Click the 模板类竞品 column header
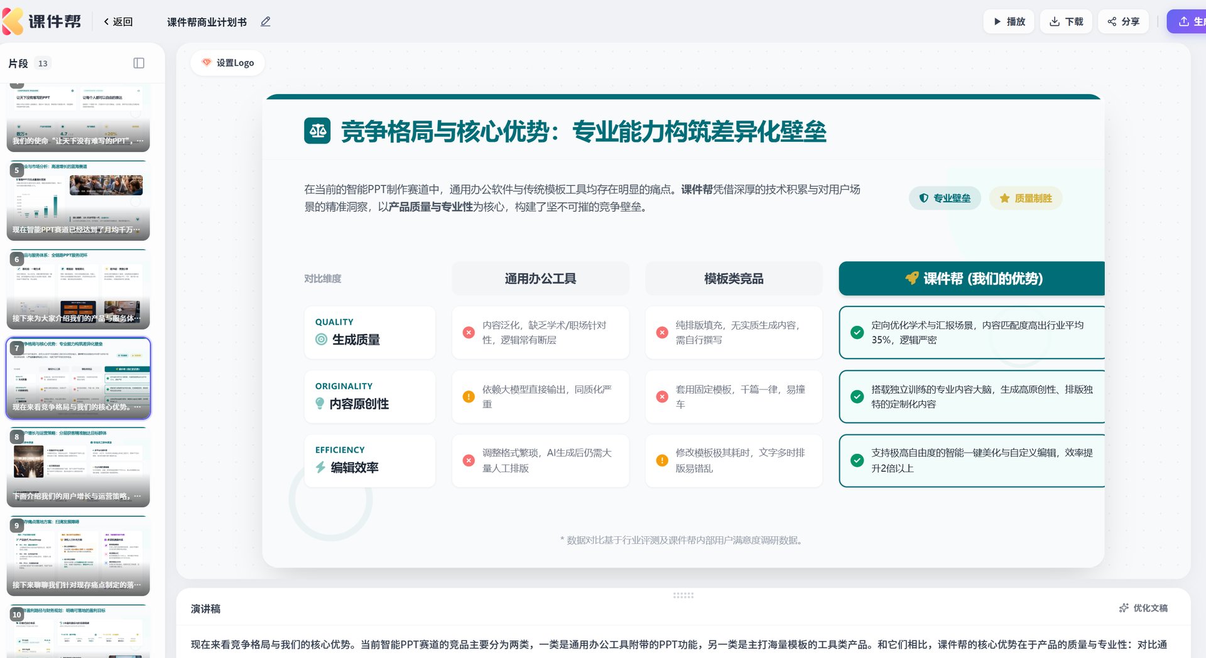 tap(734, 278)
